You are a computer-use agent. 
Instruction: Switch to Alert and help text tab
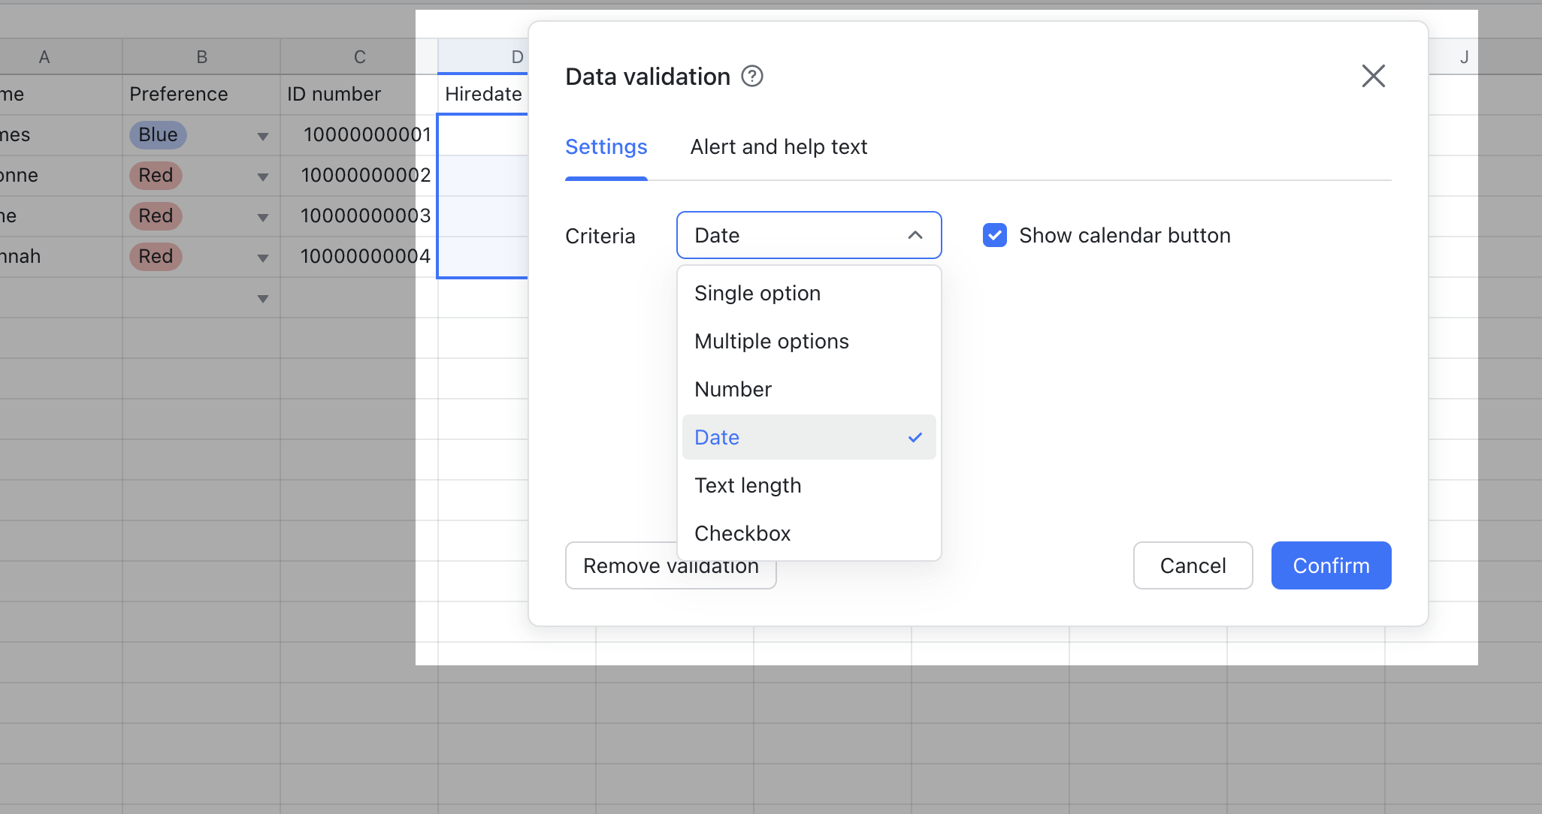(778, 146)
